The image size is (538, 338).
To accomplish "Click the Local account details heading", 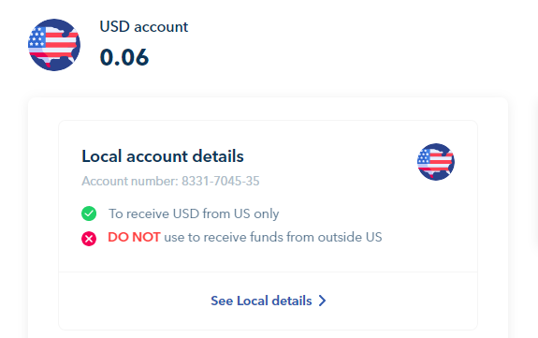I will click(x=163, y=156).
